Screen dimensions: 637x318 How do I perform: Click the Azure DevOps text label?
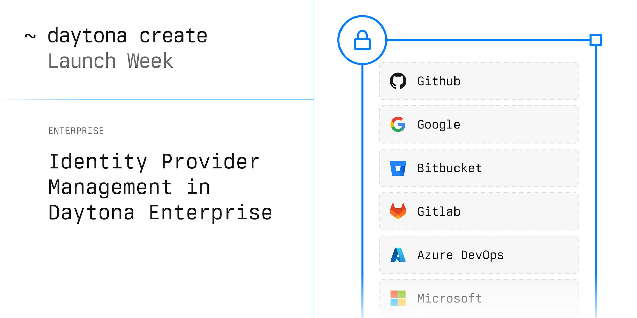[x=460, y=255]
